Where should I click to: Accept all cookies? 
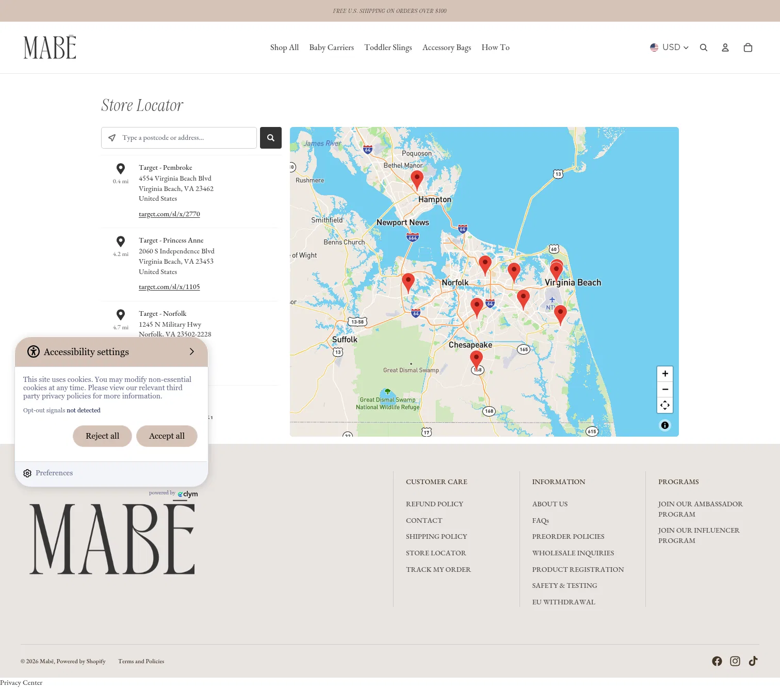(167, 436)
